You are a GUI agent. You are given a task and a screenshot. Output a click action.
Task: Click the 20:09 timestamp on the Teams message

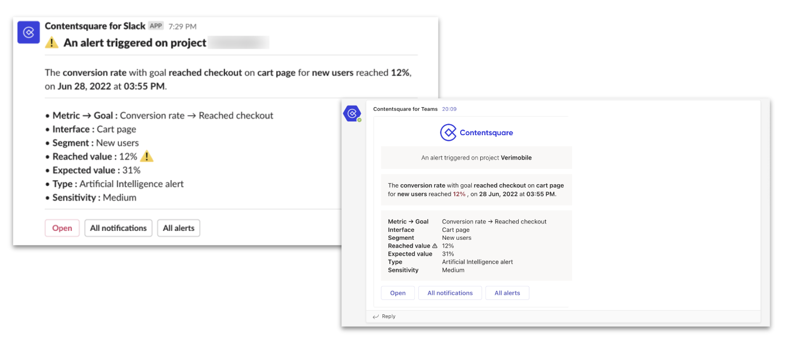(x=449, y=109)
